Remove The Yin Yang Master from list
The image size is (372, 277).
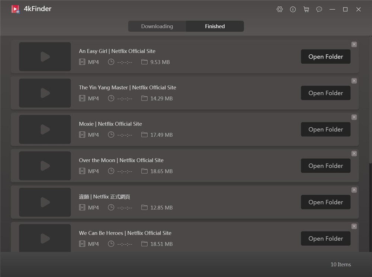pos(354,80)
